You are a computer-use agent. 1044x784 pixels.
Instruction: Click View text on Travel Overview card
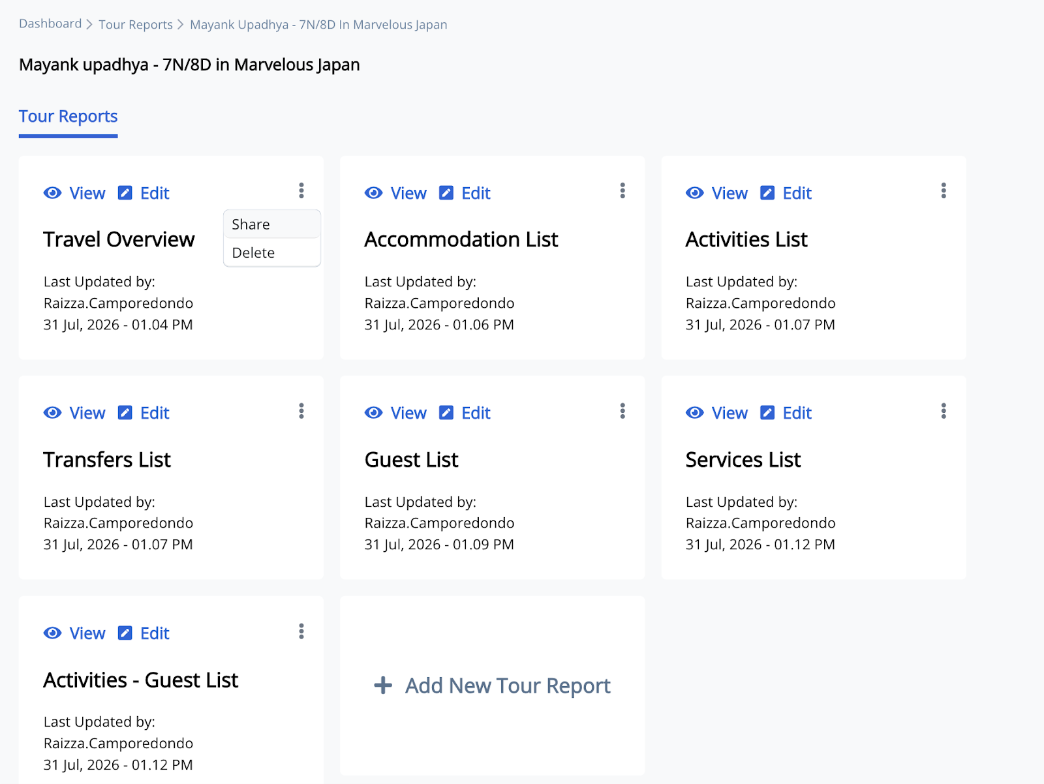87,193
